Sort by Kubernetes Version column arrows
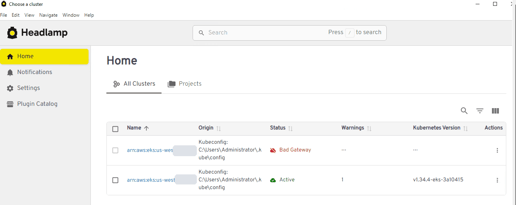Viewport: 516px width, 205px height. pyautogui.click(x=466, y=128)
